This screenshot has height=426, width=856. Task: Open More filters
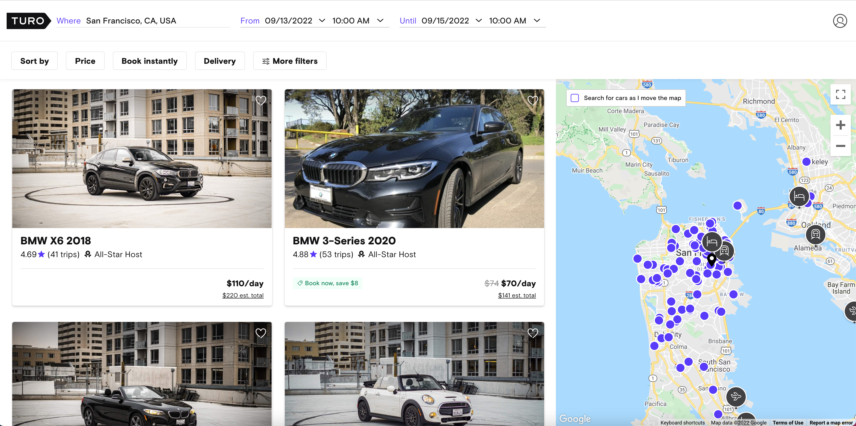(290, 61)
